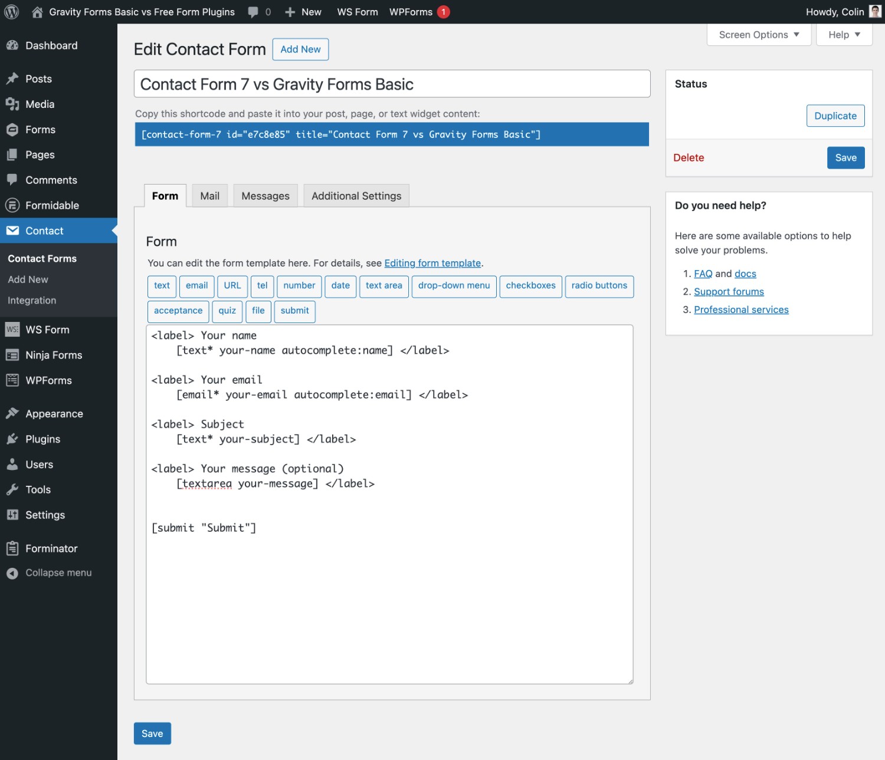Click the Delete link
The image size is (885, 760).
[689, 157]
